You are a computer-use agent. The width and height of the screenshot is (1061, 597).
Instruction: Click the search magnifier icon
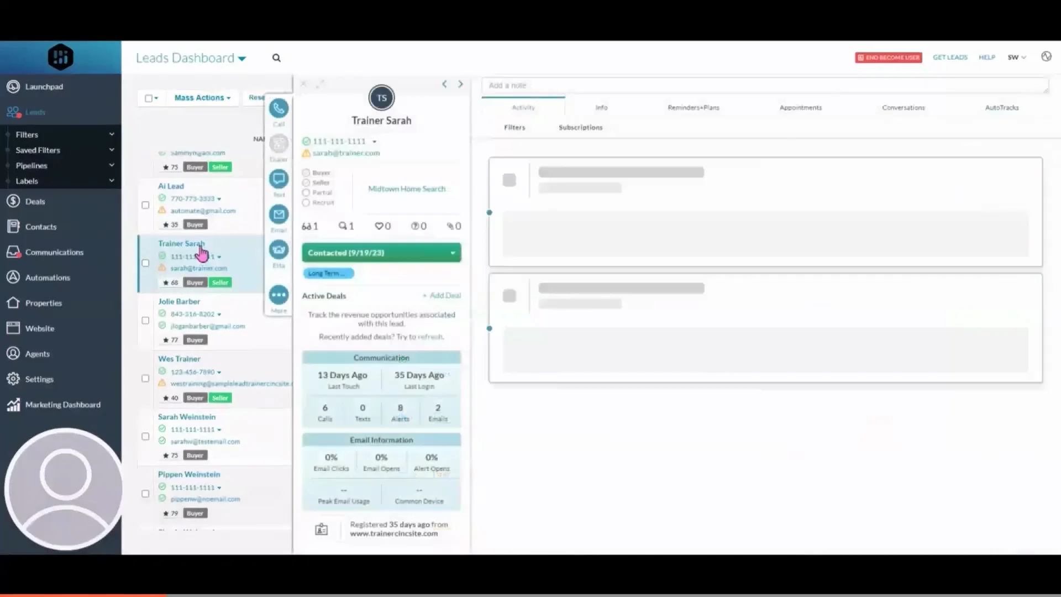(276, 58)
